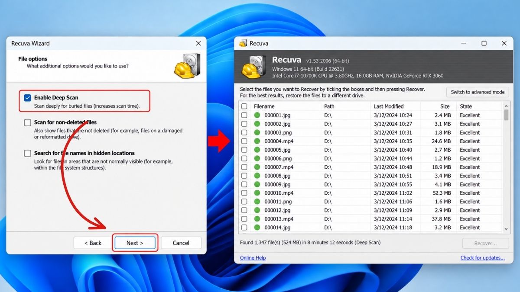Tick the checkbox for 000013.mp4

click(244, 219)
